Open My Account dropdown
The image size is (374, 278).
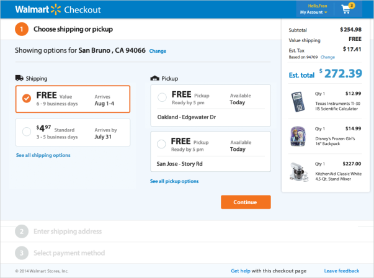314,12
